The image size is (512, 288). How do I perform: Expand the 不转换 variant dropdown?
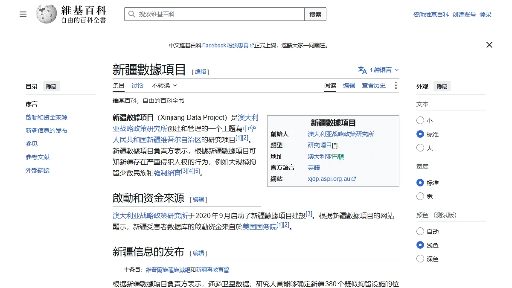pyautogui.click(x=164, y=85)
